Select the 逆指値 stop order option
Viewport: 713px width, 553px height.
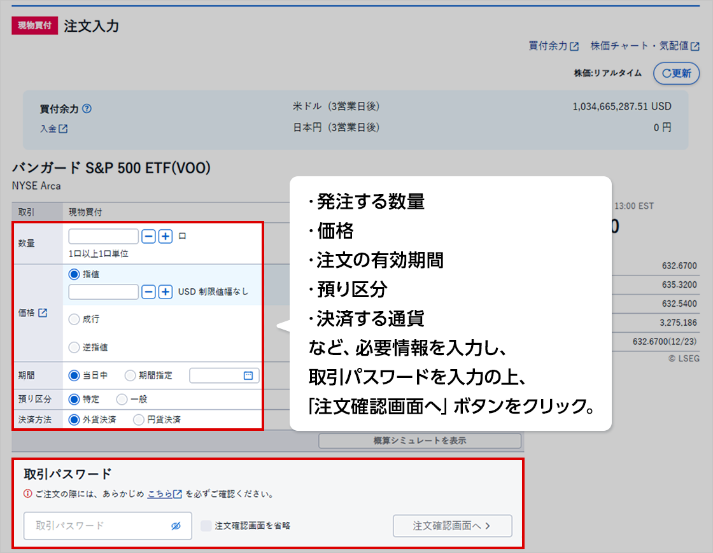[x=74, y=347]
